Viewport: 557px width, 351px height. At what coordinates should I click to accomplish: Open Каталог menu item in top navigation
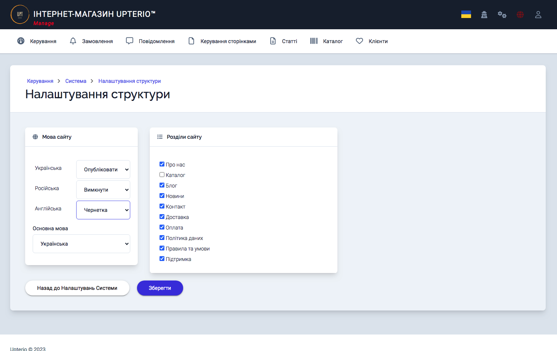tap(333, 41)
